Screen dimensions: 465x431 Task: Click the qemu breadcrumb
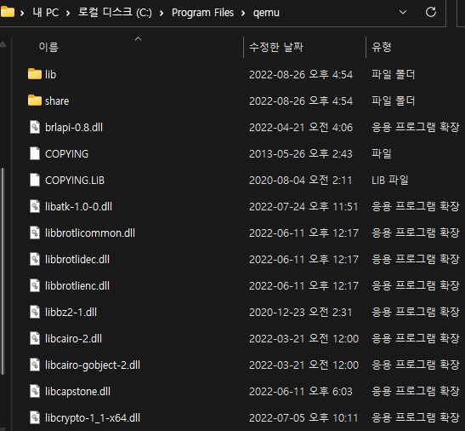point(266,13)
